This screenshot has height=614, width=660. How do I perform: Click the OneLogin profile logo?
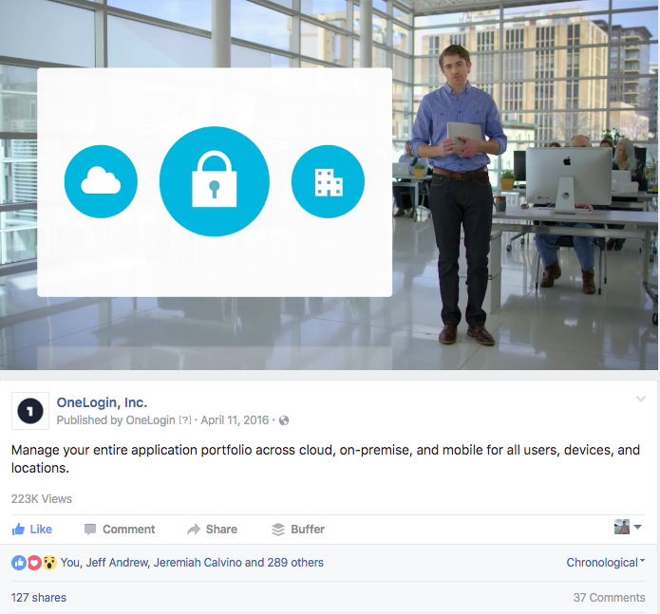click(30, 411)
